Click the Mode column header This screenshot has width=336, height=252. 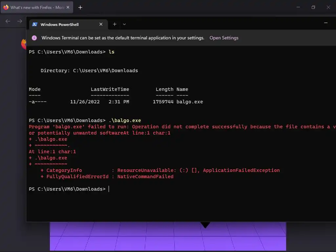click(35, 89)
